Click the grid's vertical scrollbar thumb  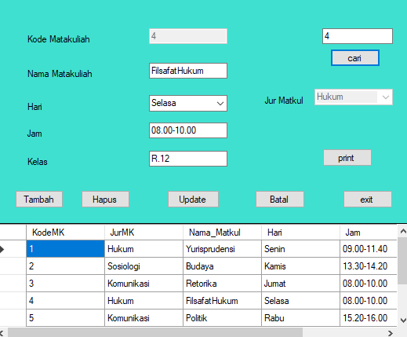tap(403, 260)
